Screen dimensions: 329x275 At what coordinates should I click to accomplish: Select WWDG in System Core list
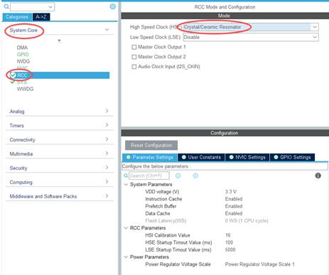point(25,89)
